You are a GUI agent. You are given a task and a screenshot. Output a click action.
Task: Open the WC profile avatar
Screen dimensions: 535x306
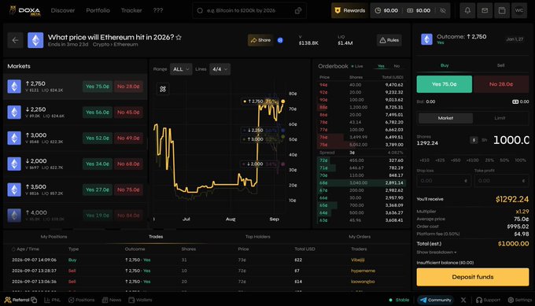(x=519, y=10)
